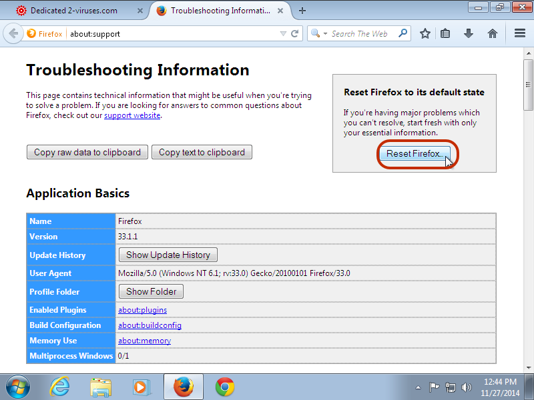Open the about:plugins link
The width and height of the screenshot is (534, 400).
tap(142, 310)
